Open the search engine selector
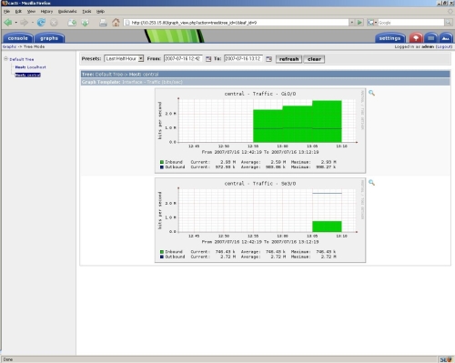The width and height of the screenshot is (455, 363). point(372,23)
